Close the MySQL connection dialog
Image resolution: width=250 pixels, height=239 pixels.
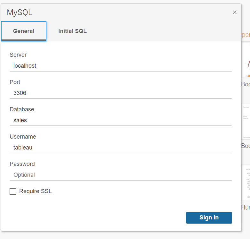pos(235,12)
